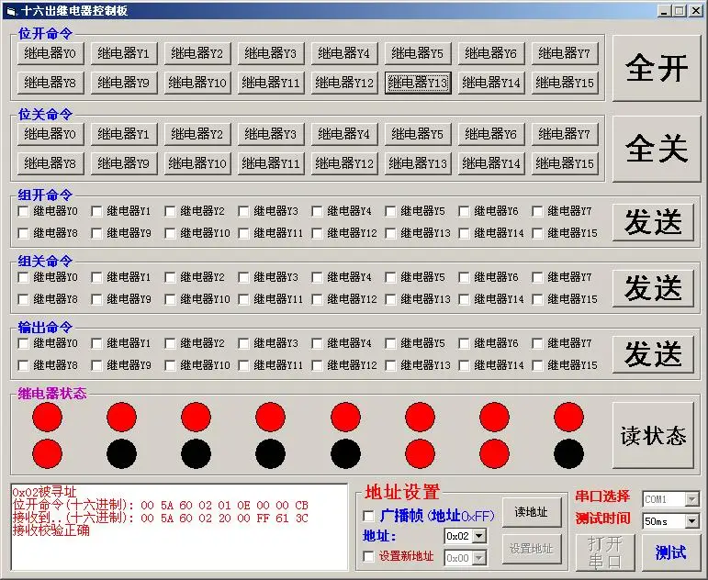Viewport: 708px width, 580px height.
Task: Click 继电器Y14 in 位开命令 group
Action: (x=491, y=83)
